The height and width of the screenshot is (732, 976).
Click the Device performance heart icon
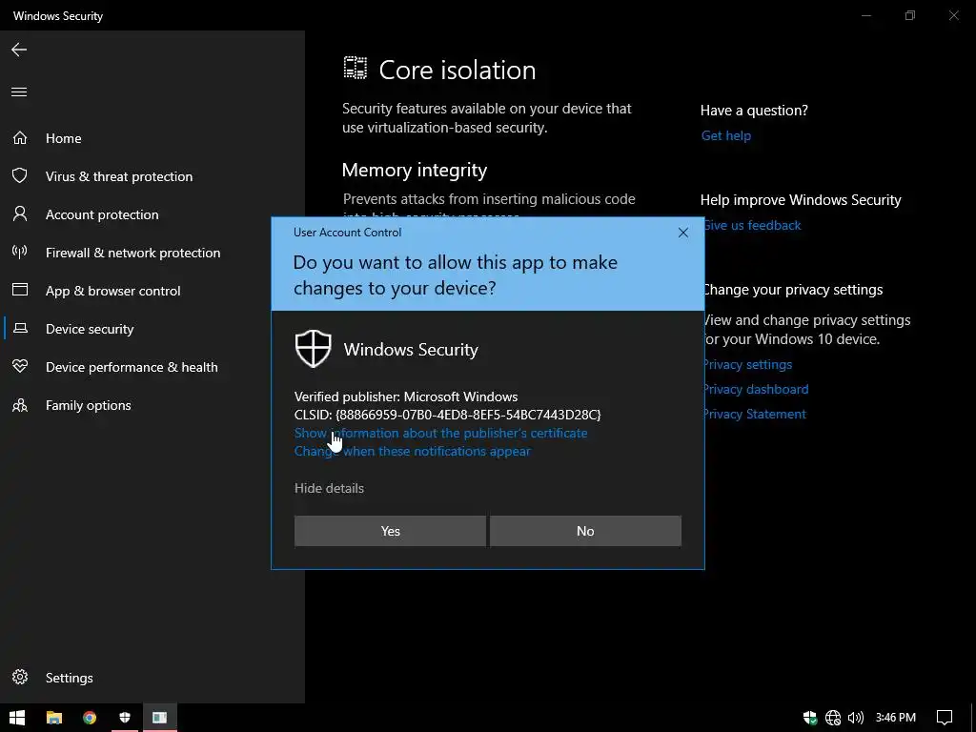tap(20, 366)
